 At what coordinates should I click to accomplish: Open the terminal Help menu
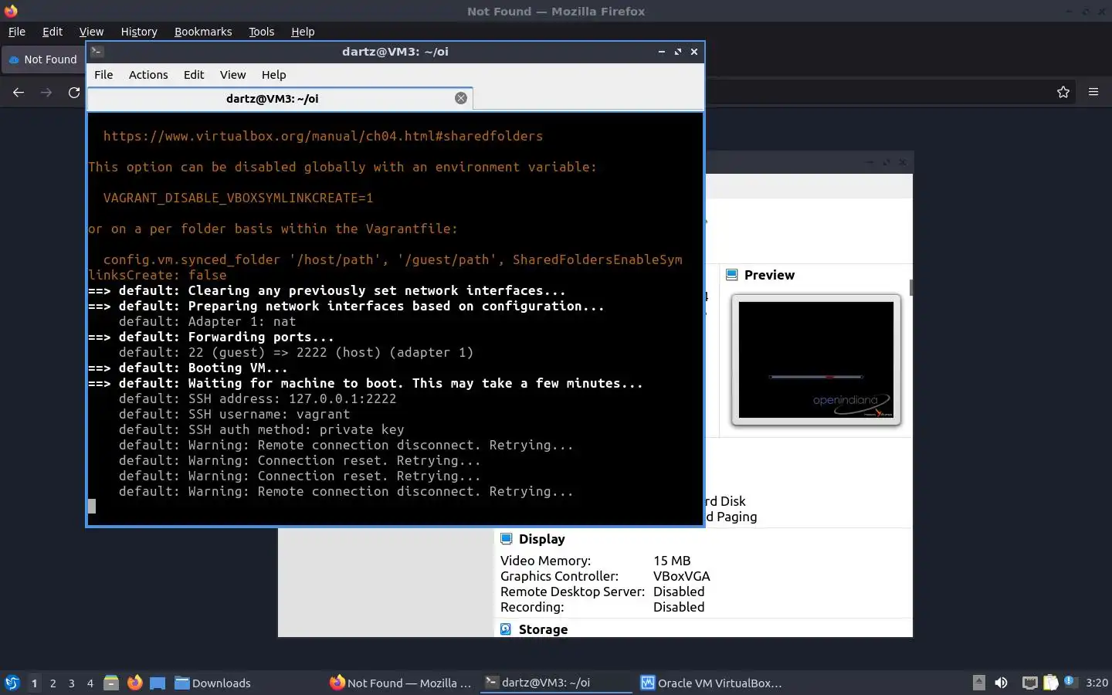point(273,75)
